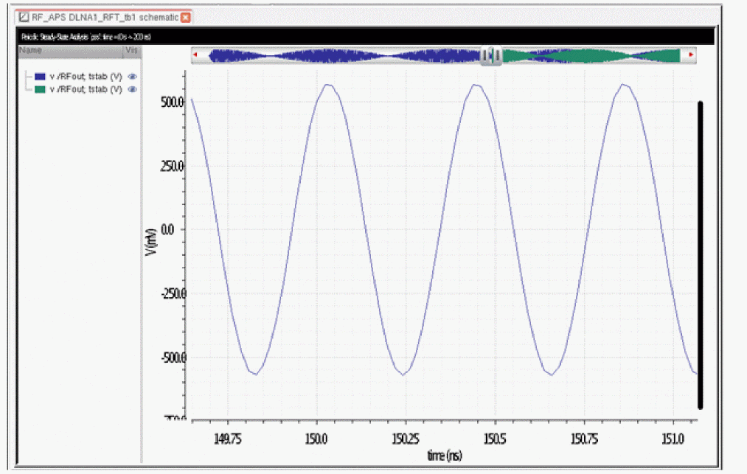Hide the green v /RFout trace via eye icon

coord(133,89)
